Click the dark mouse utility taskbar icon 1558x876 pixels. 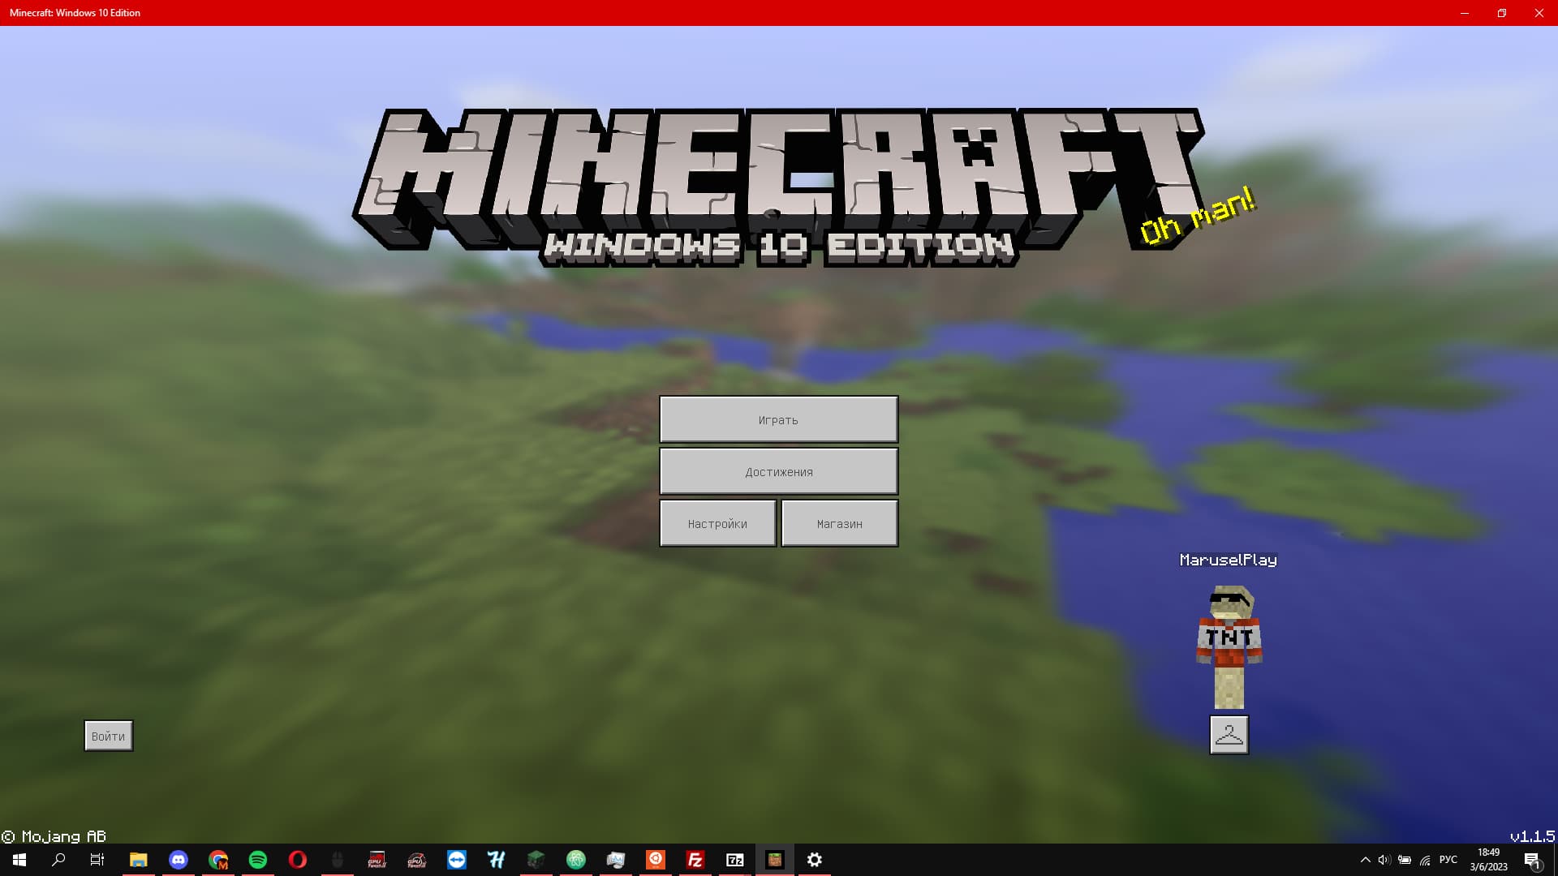coord(338,860)
